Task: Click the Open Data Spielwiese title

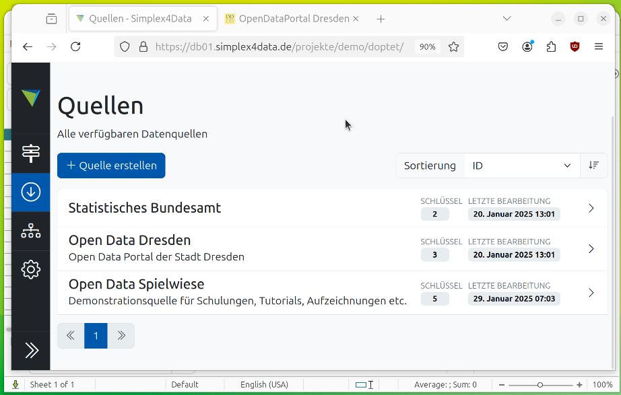Action: tap(136, 284)
